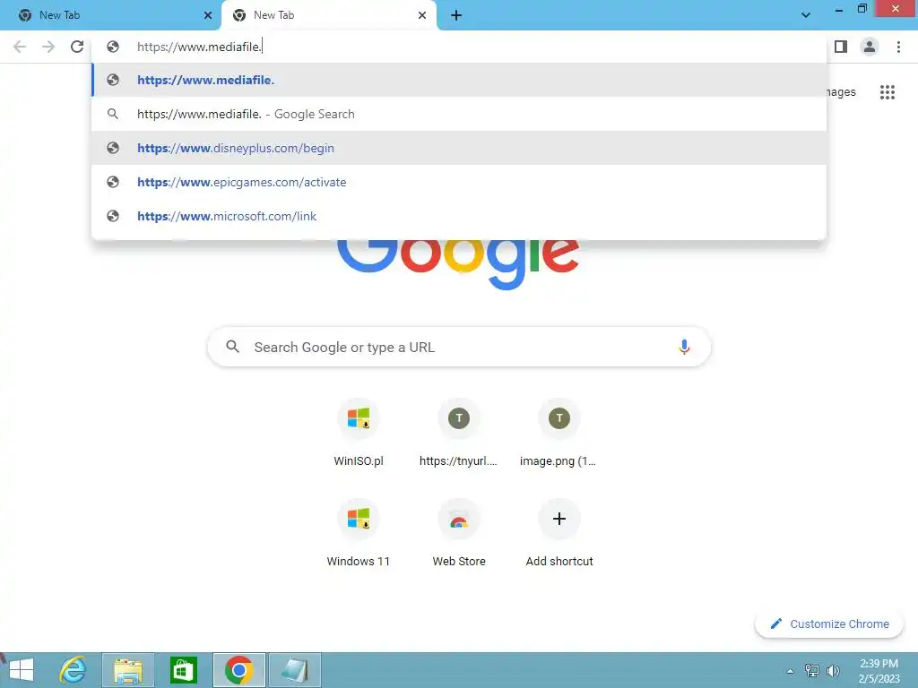The height and width of the screenshot is (688, 918).
Task: Click Customize Chrome button
Action: pyautogui.click(x=829, y=623)
